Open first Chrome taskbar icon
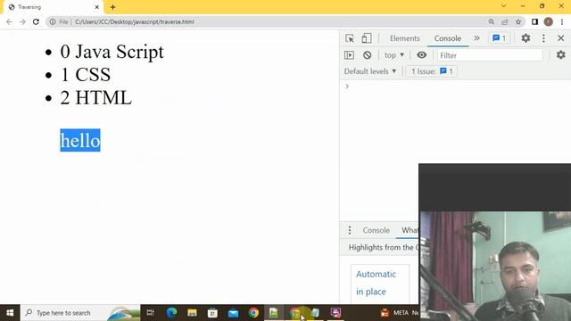Viewport: 571px width, 321px height. point(253,313)
